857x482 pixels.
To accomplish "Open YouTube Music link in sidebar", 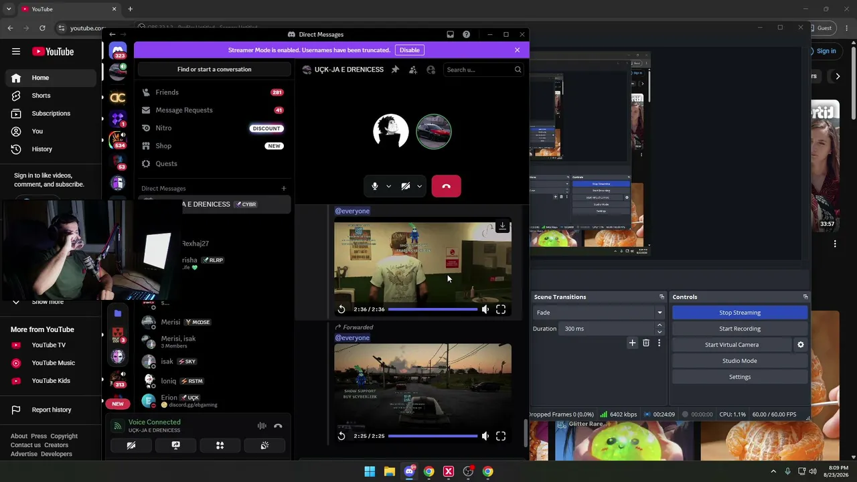I will (x=51, y=363).
